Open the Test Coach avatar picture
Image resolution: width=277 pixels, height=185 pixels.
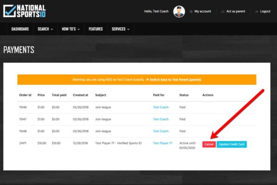(179, 12)
